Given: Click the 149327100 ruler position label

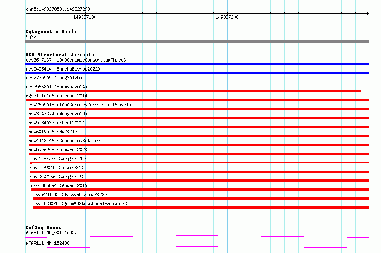Looking at the screenshot, I should (85, 17).
